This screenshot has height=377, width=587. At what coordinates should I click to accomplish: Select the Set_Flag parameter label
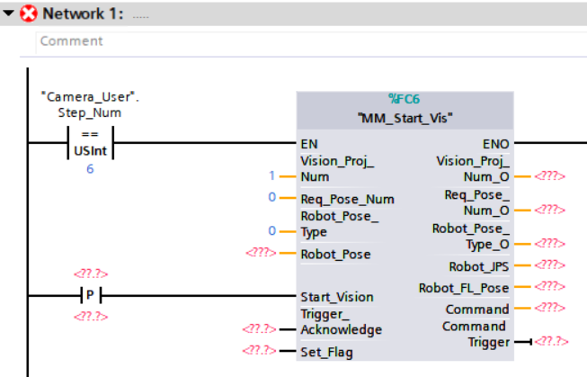coord(327,353)
